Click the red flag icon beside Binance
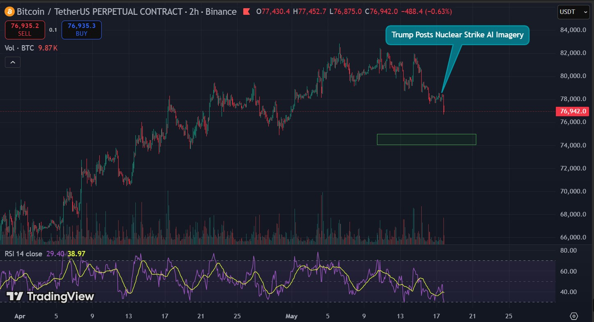The image size is (594, 322). click(x=246, y=11)
